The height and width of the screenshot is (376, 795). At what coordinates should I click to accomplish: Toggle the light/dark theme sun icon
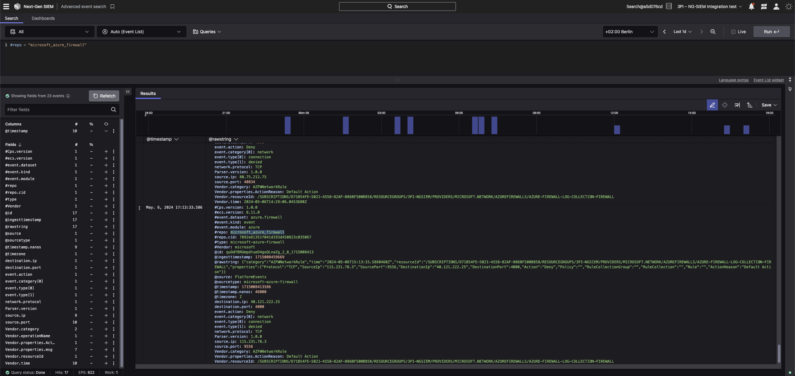(788, 7)
